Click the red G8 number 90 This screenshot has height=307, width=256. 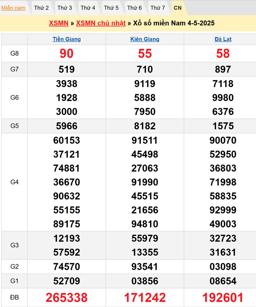point(67,54)
